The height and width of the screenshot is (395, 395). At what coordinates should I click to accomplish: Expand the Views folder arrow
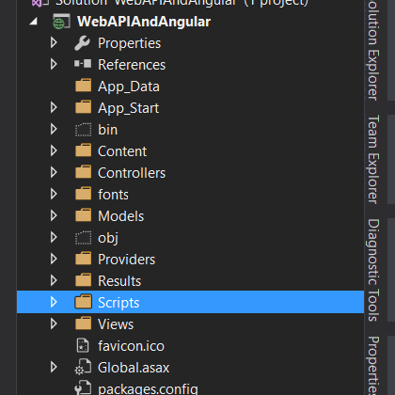(x=54, y=324)
